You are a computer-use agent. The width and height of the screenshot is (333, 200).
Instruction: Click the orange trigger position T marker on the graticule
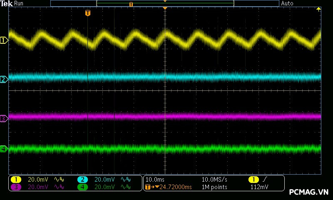[87, 13]
